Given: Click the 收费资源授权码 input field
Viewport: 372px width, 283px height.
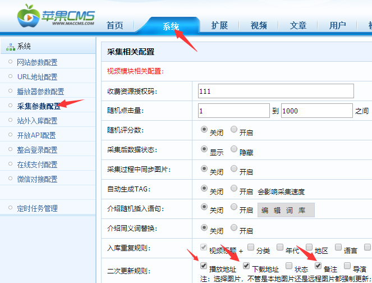Looking at the screenshot, I should (x=276, y=91).
